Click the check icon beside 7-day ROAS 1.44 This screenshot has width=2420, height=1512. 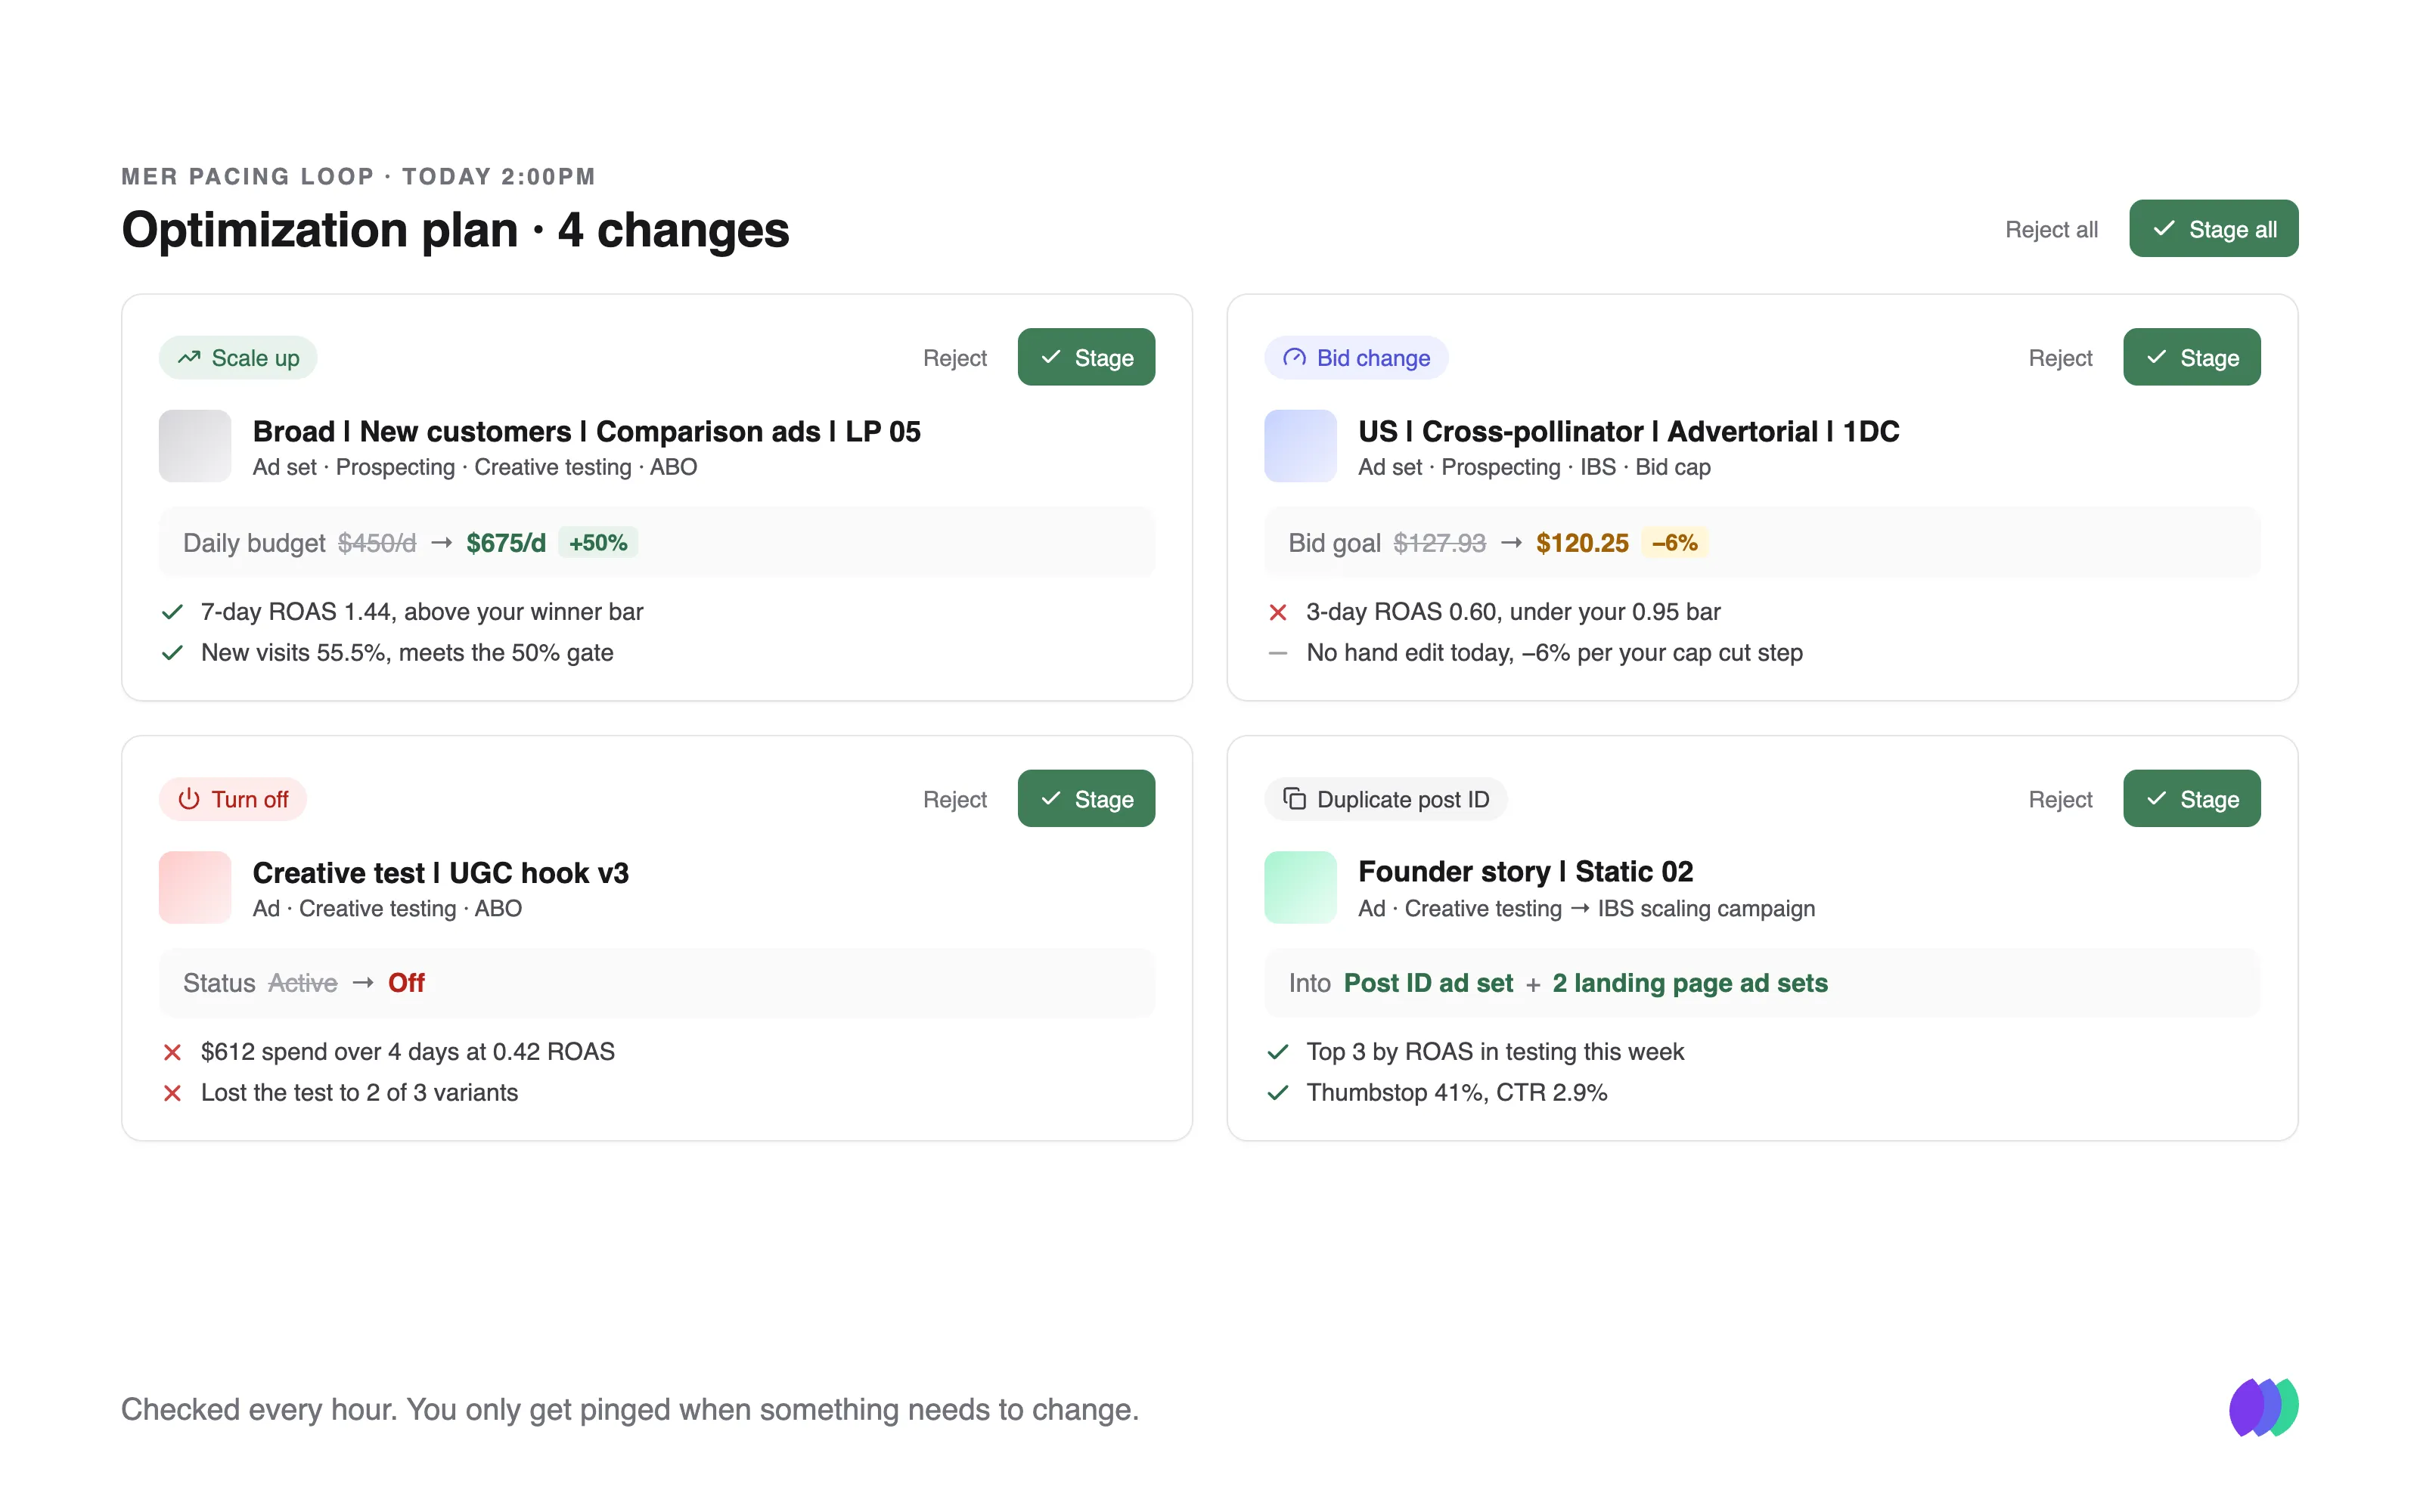[x=172, y=612]
